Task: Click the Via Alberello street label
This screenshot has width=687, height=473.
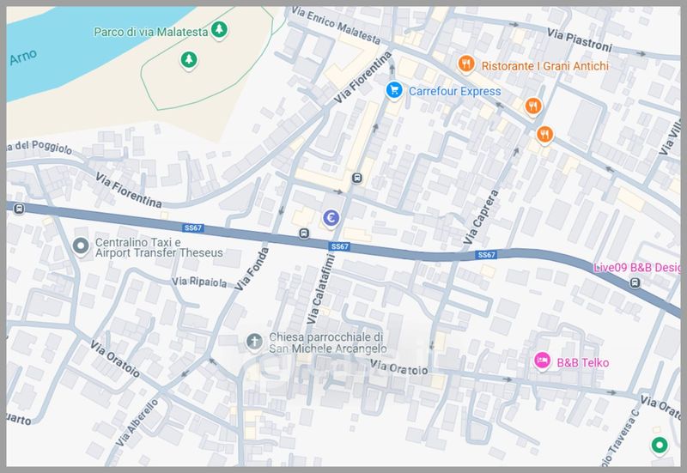Action: click(137, 422)
